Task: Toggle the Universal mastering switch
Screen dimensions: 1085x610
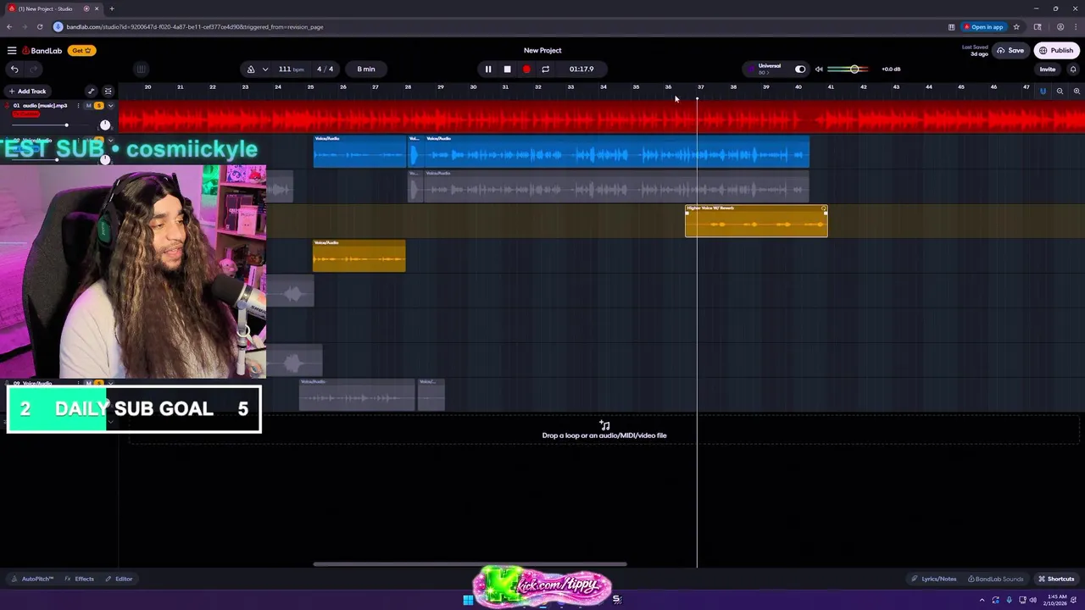Action: [800, 69]
